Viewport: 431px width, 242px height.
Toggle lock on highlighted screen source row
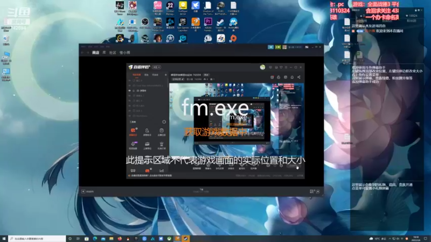[134, 90]
